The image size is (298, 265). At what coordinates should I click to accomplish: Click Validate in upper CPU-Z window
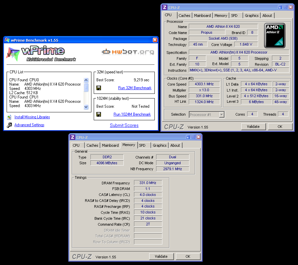[253, 127]
